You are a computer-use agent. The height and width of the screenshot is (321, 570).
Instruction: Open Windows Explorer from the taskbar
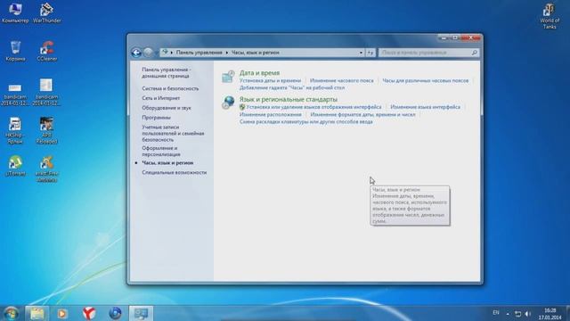coord(37,313)
